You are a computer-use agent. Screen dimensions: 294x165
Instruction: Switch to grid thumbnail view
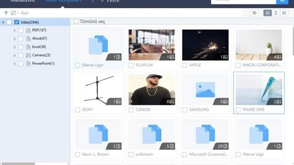tap(267, 13)
